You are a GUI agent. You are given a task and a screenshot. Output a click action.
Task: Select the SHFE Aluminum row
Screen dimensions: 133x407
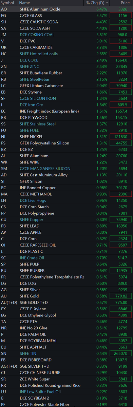coord(66,156)
